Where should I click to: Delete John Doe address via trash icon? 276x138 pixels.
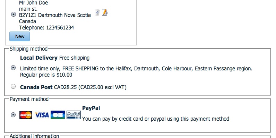pyautogui.click(x=97, y=12)
